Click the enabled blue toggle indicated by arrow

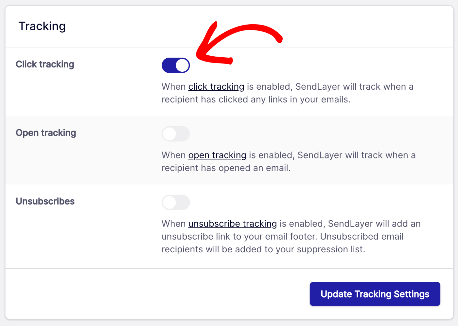pyautogui.click(x=176, y=65)
